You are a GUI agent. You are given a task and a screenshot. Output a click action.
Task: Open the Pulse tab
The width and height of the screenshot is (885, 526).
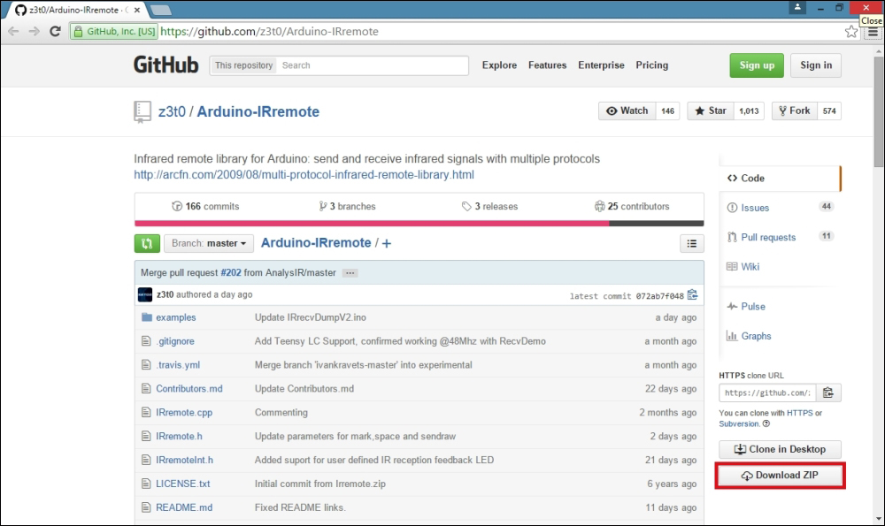(745, 307)
